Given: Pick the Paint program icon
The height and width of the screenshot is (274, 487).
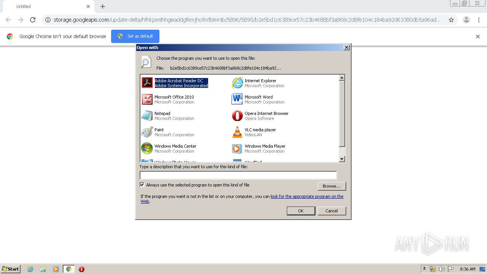Looking at the screenshot, I should pos(147,132).
